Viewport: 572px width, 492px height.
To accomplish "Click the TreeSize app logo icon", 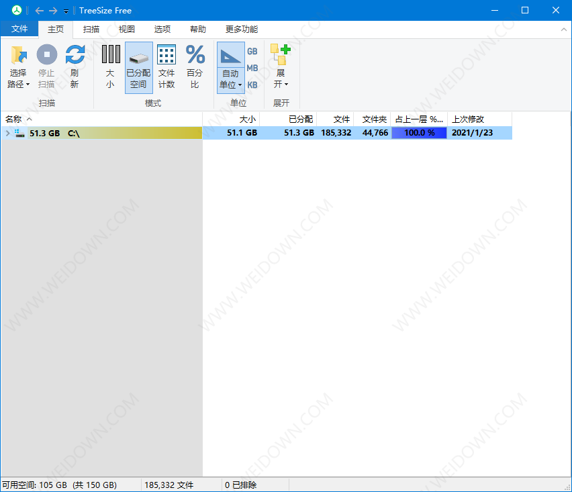I will [16, 10].
